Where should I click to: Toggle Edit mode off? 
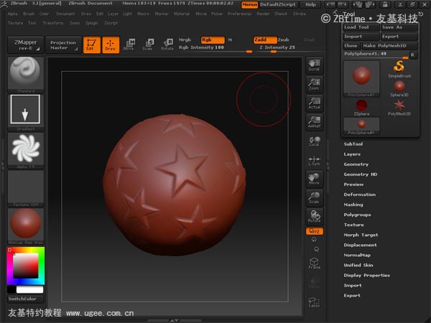point(91,45)
